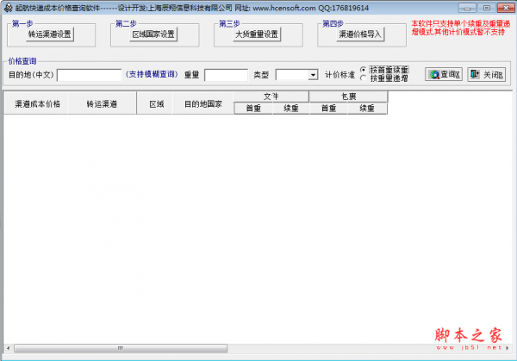
Task: Open the 渠道价格导入 button
Action: click(x=360, y=34)
